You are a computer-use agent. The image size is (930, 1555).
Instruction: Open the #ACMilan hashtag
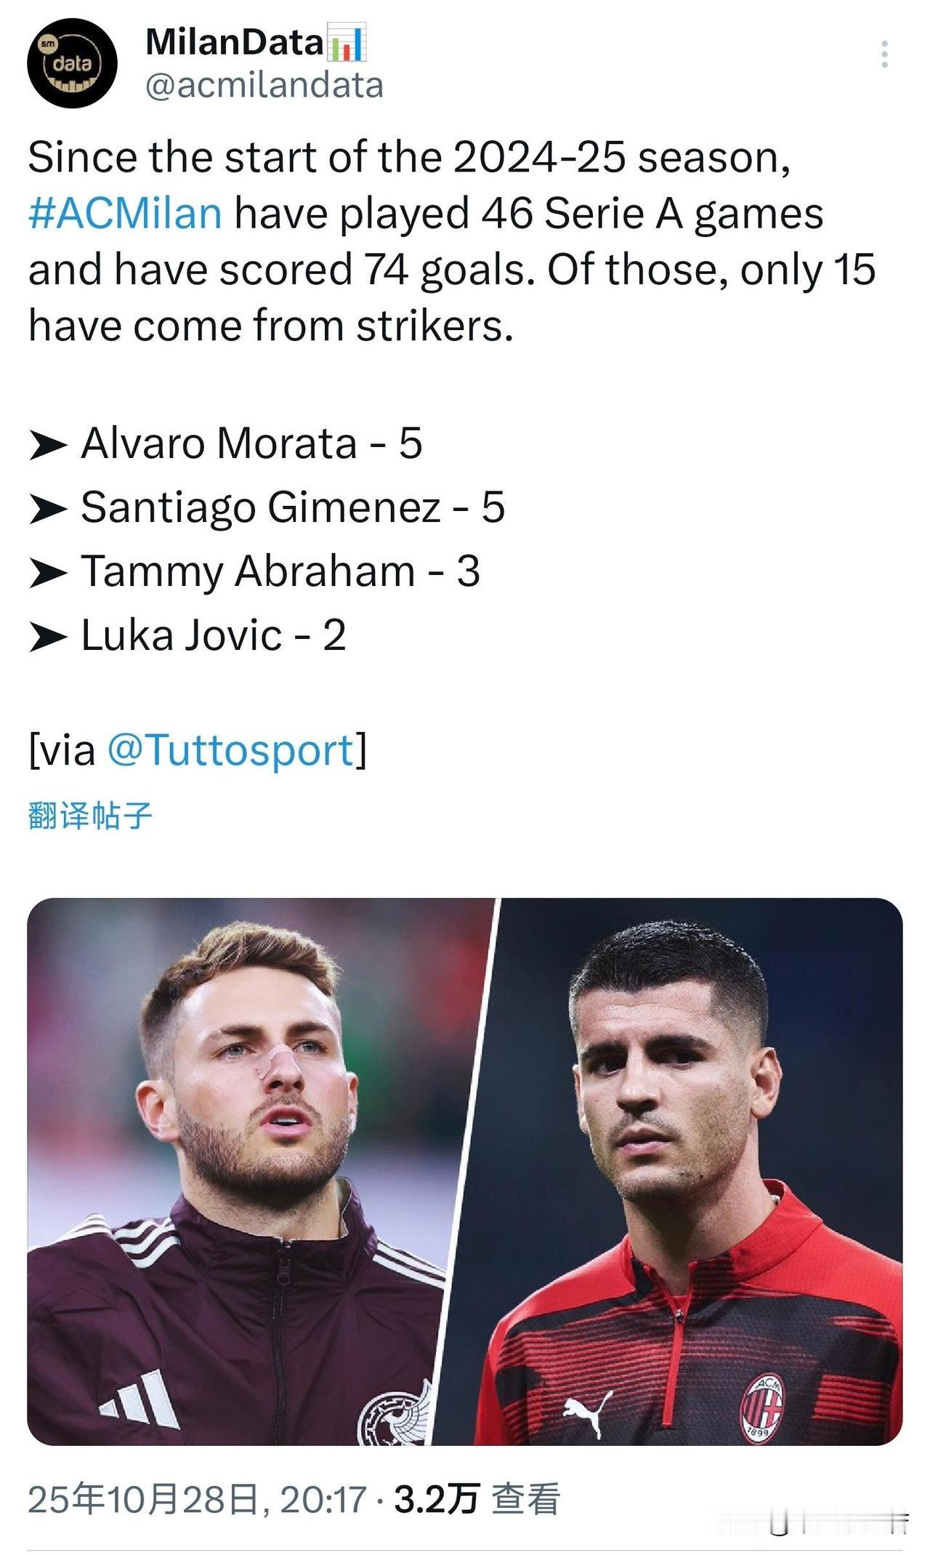tap(125, 214)
